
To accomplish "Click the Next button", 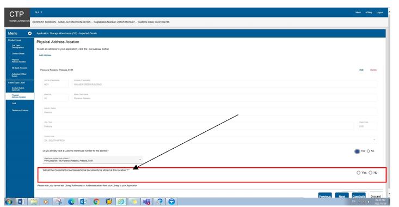I will coord(342,196).
